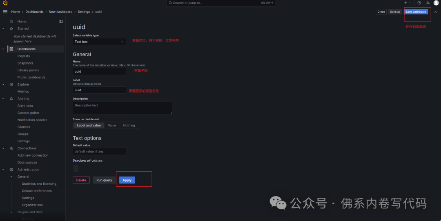Click the Home house icon

click(x=11, y=21)
